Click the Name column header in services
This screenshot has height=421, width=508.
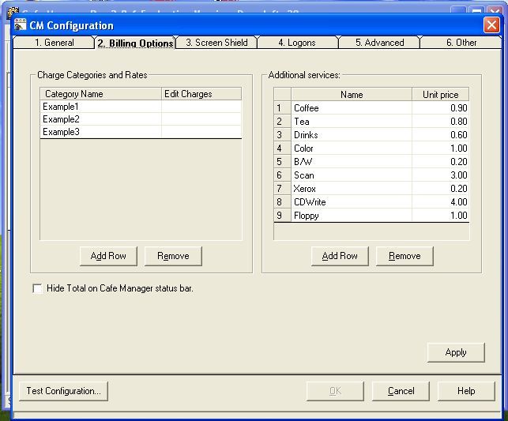352,95
